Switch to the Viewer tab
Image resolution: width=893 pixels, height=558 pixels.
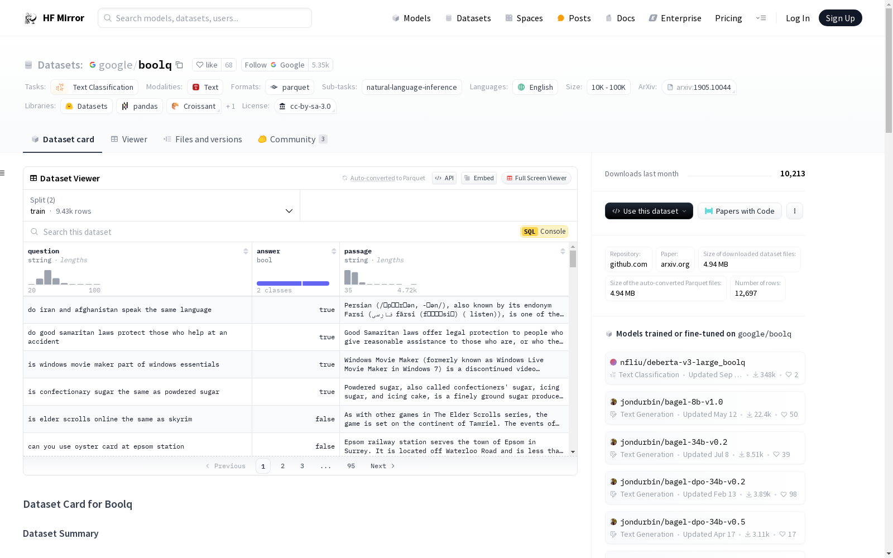129,139
